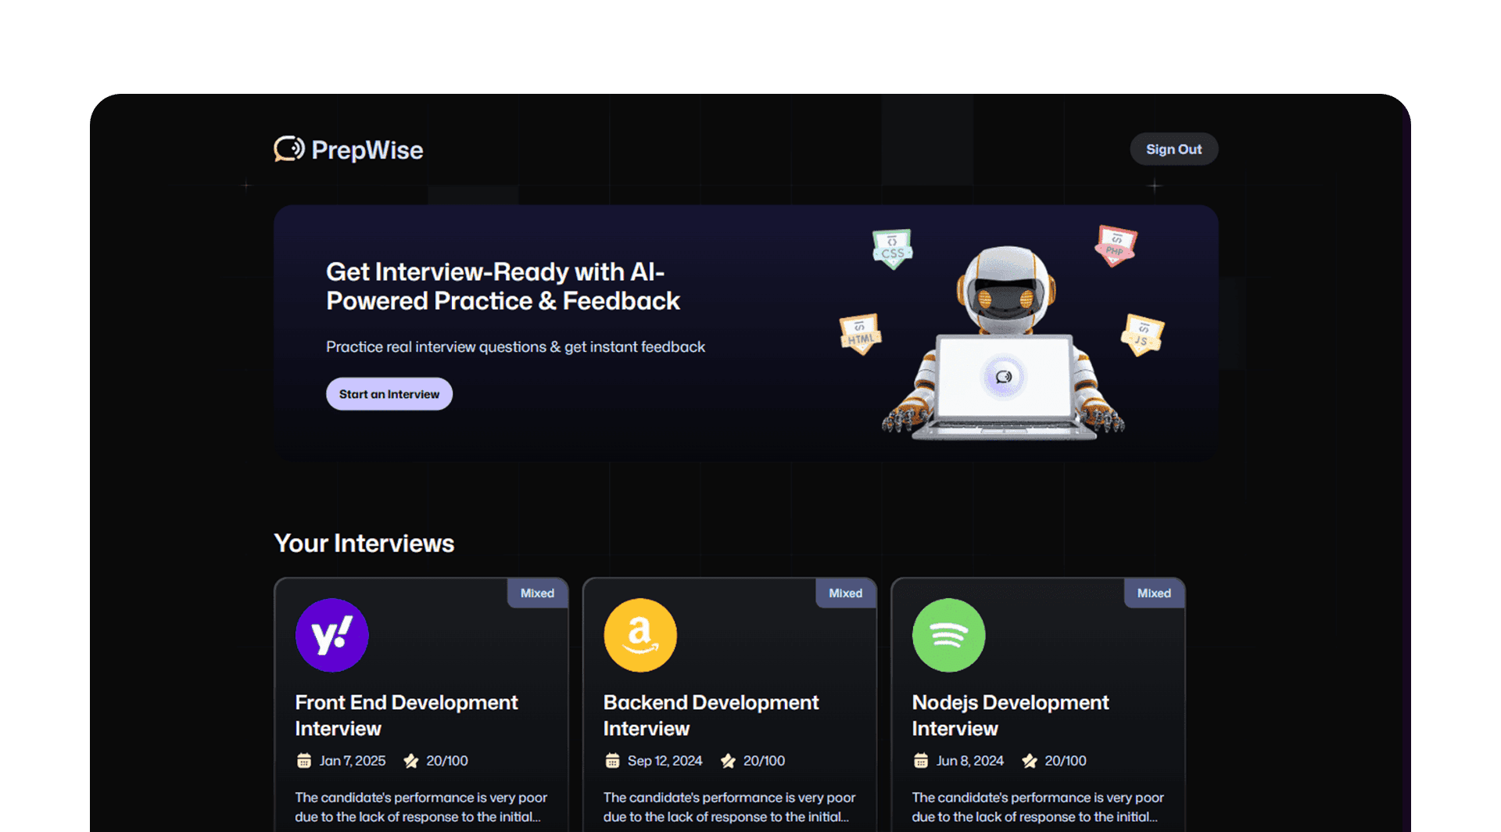Select the date text Sep 12, 2024

tap(665, 761)
